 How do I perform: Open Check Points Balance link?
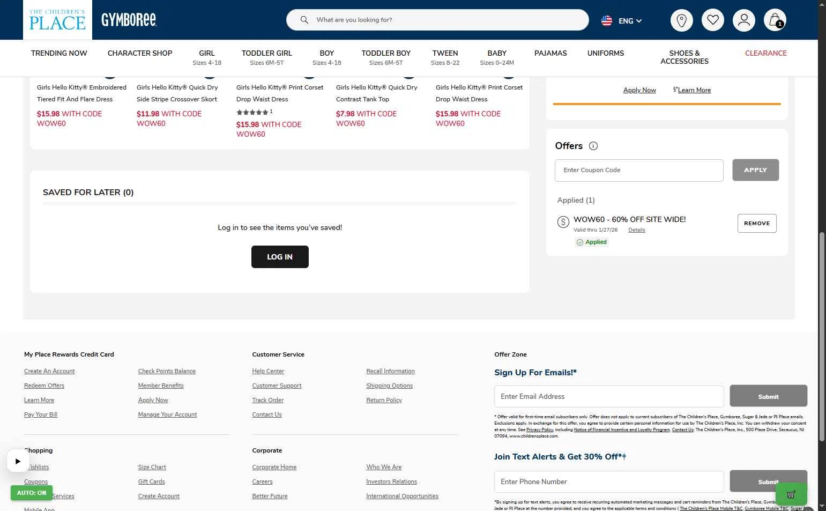167,371
